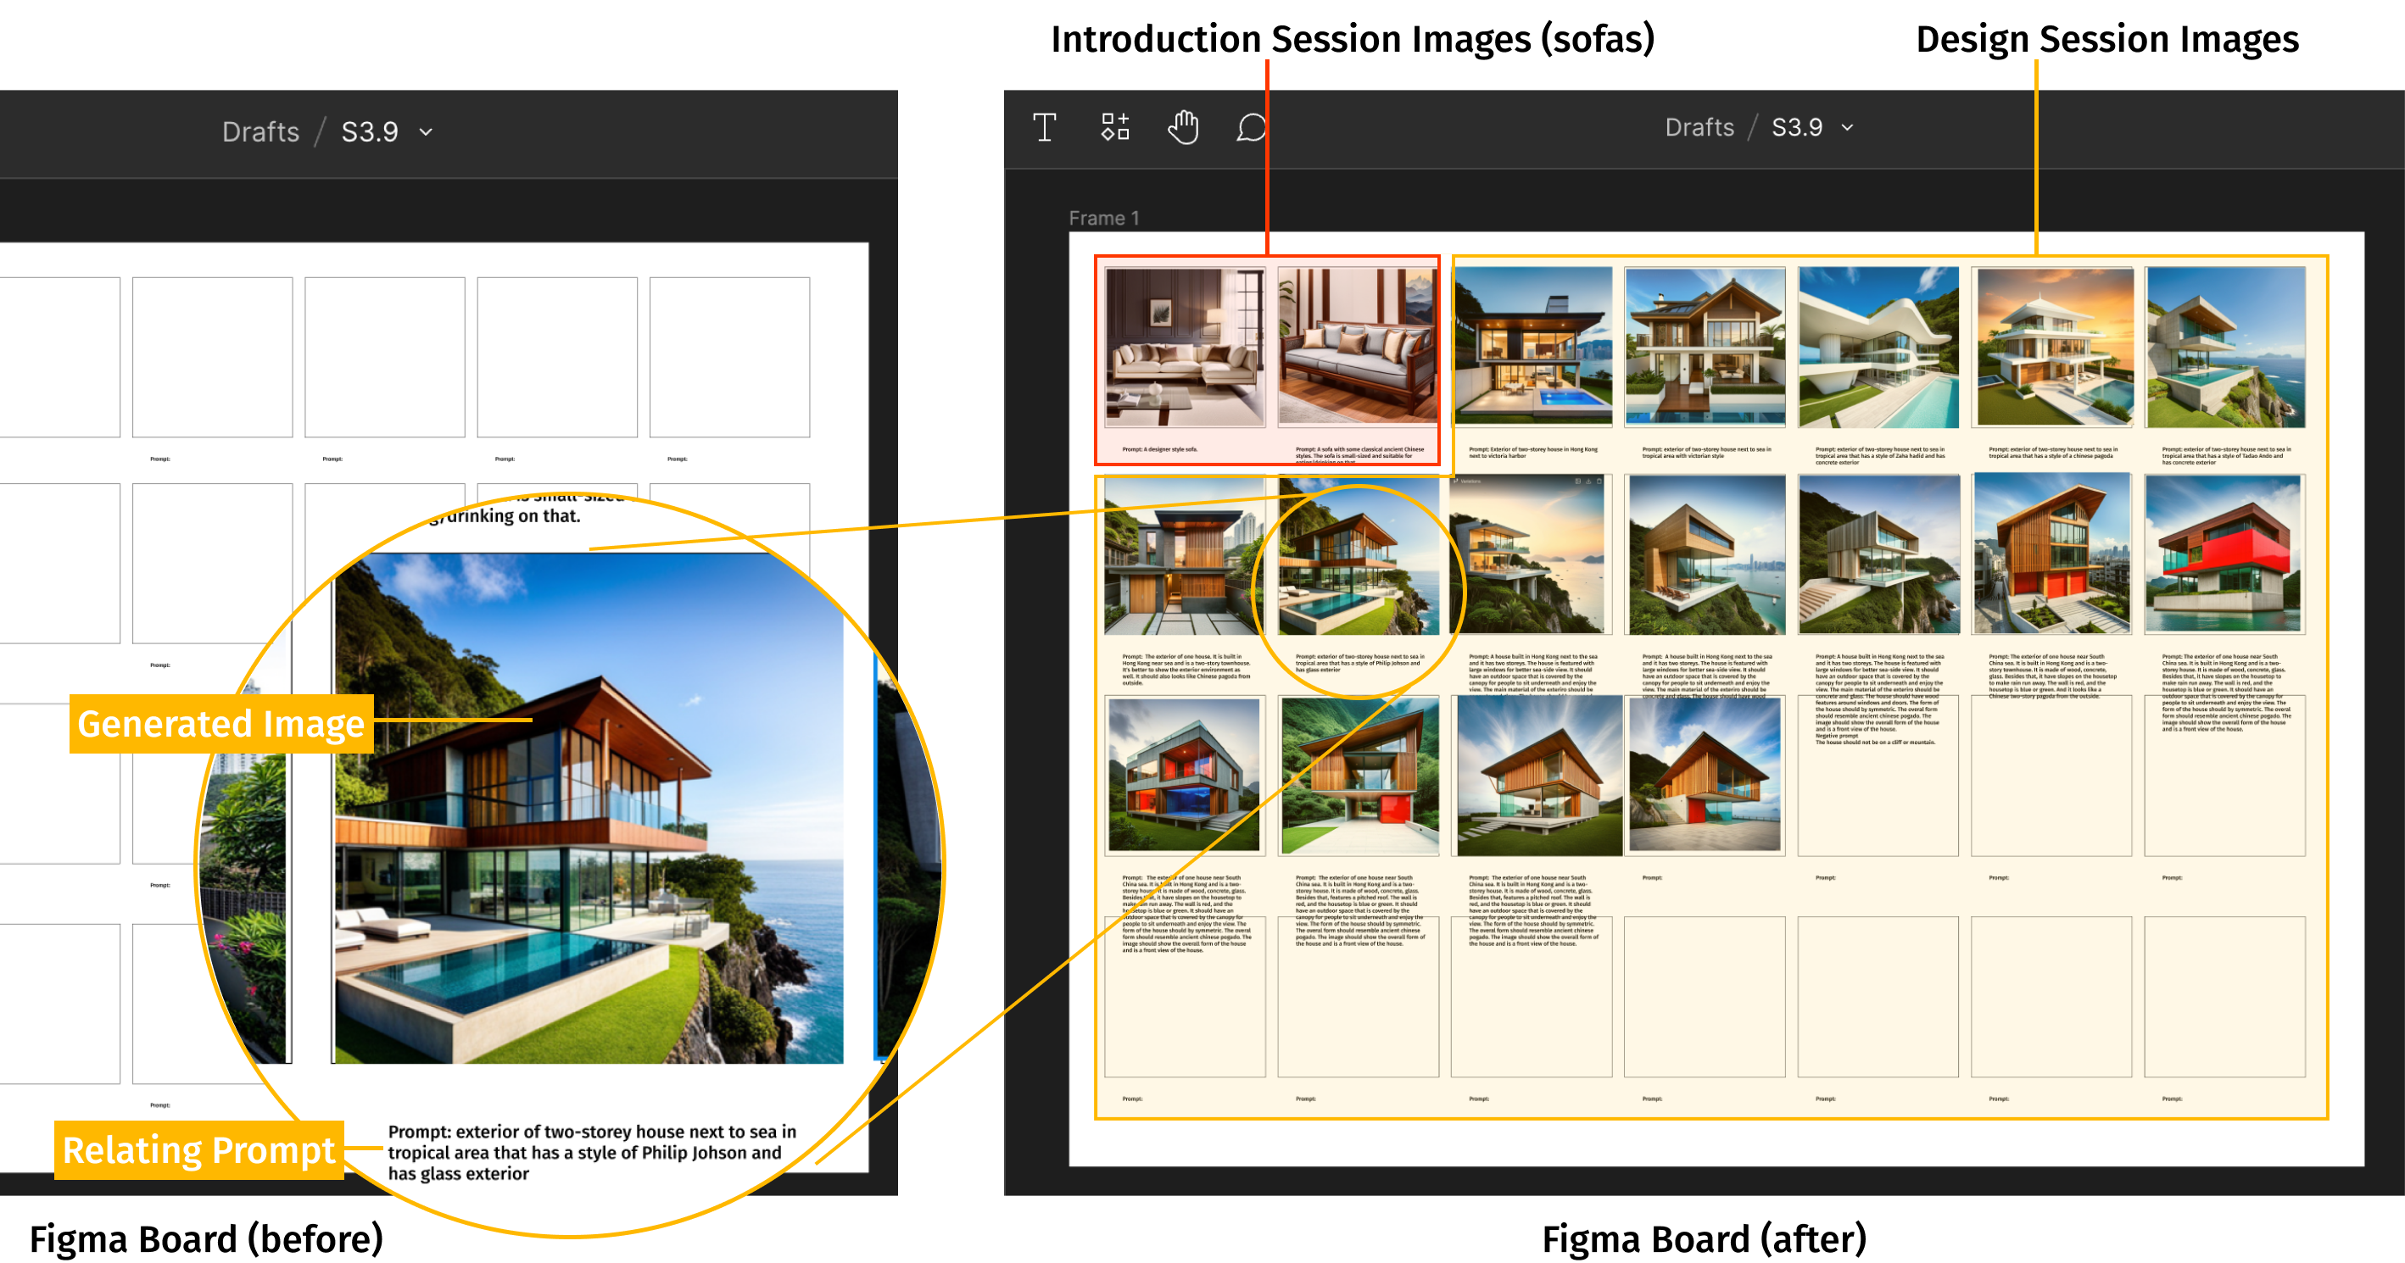The height and width of the screenshot is (1263, 2405).
Task: Select the top-right empty image placeholder in the left board
Action: pyautogui.click(x=729, y=357)
